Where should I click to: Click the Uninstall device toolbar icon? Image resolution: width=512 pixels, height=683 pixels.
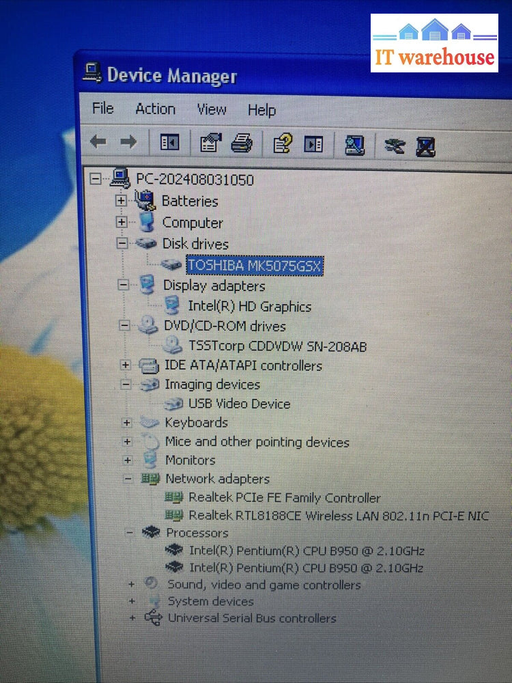click(x=425, y=147)
